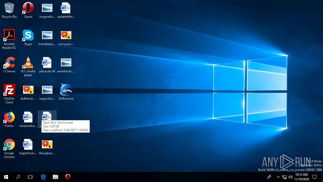Open the volume speaker tray icon
The height and width of the screenshot is (182, 323).
point(290,177)
